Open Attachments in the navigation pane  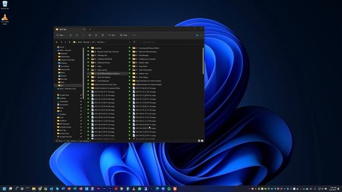[x=64, y=57]
